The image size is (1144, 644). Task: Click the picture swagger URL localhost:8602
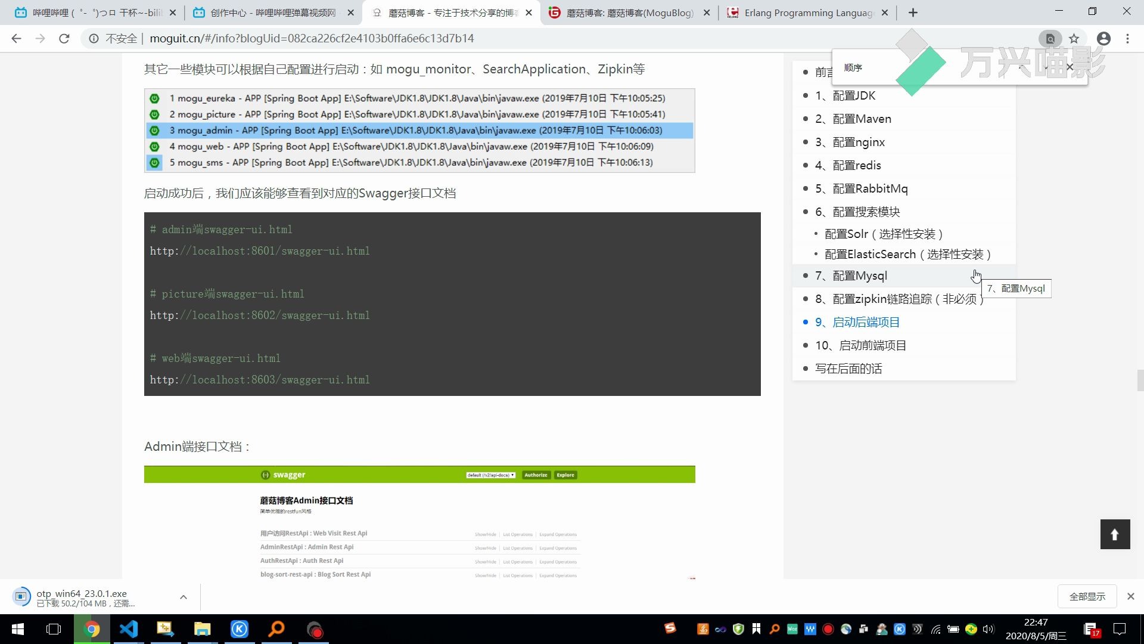[x=260, y=315]
